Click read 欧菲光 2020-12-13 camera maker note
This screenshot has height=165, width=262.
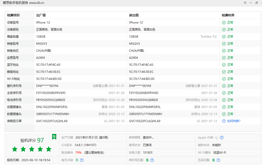click(x=204, y=114)
